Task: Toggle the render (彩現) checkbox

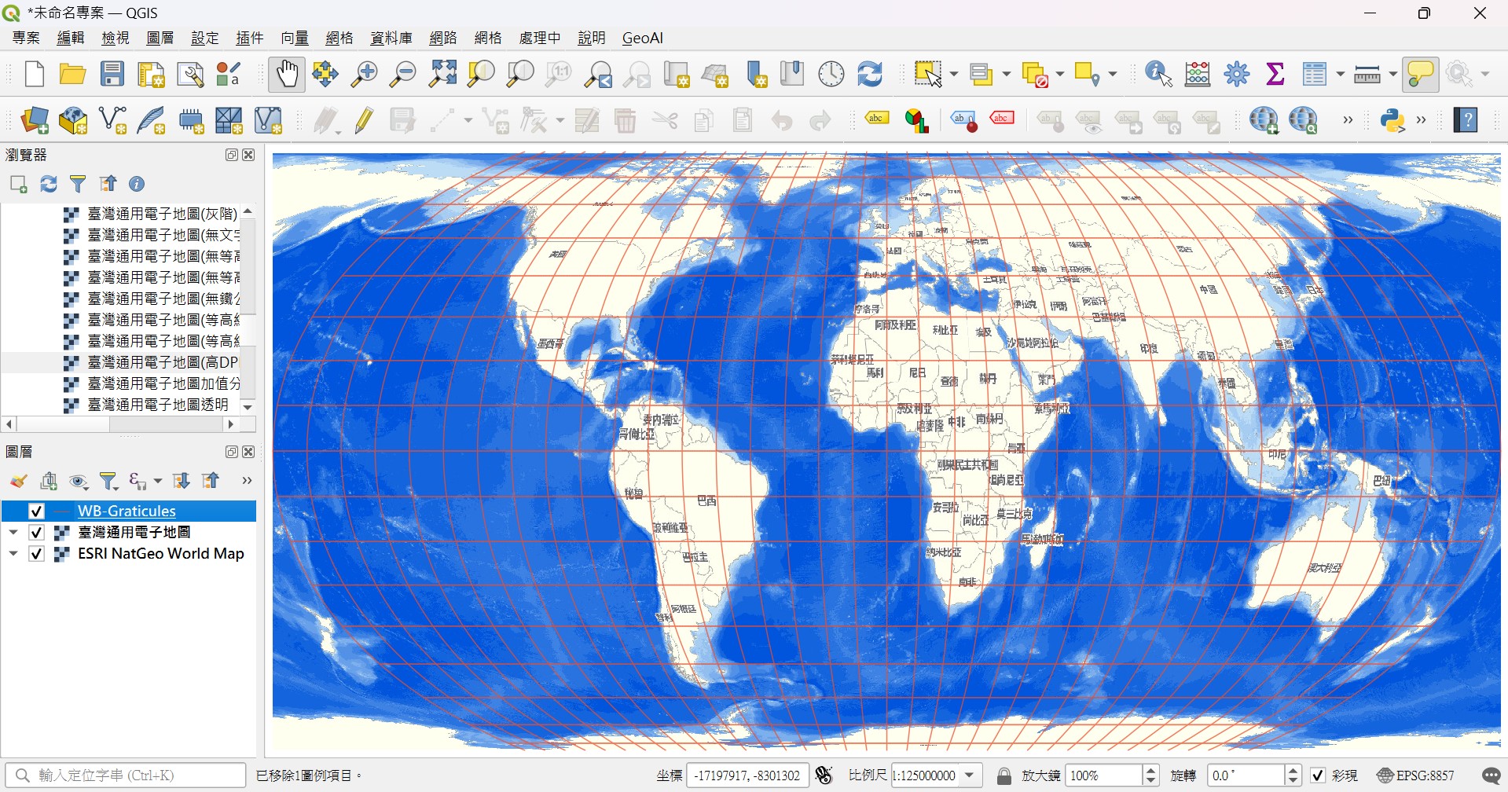Action: (1318, 775)
